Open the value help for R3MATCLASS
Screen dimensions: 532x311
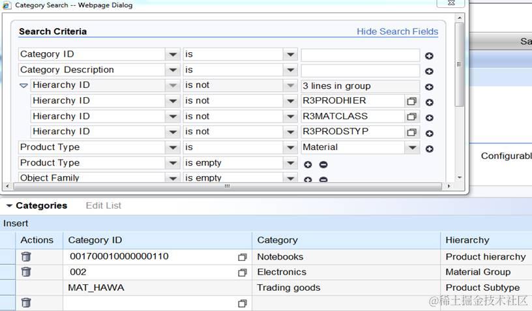[411, 116]
